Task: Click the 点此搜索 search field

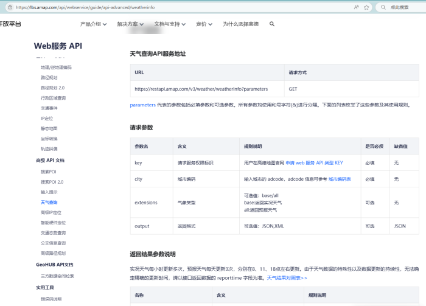Action: coord(399,7)
